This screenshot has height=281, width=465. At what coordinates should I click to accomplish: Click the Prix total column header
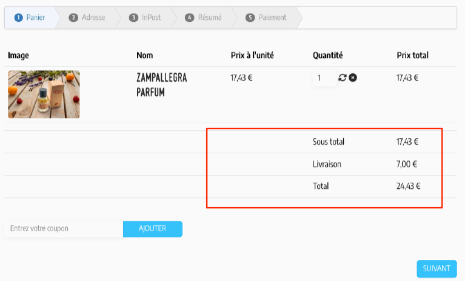[x=412, y=56]
